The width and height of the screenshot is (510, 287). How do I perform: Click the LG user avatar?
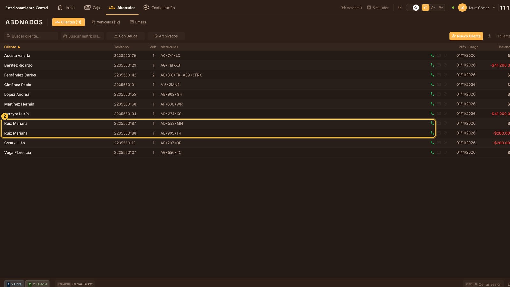click(x=462, y=8)
